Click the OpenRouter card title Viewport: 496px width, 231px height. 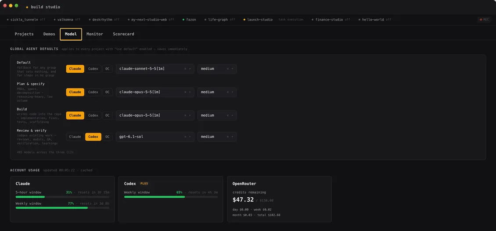[244, 184]
